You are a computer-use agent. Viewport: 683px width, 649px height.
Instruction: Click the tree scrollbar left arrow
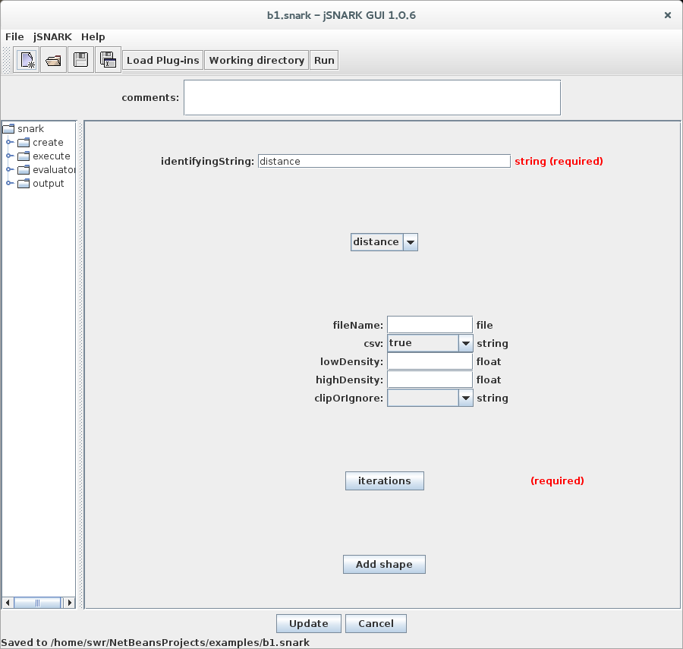pyautogui.click(x=8, y=603)
